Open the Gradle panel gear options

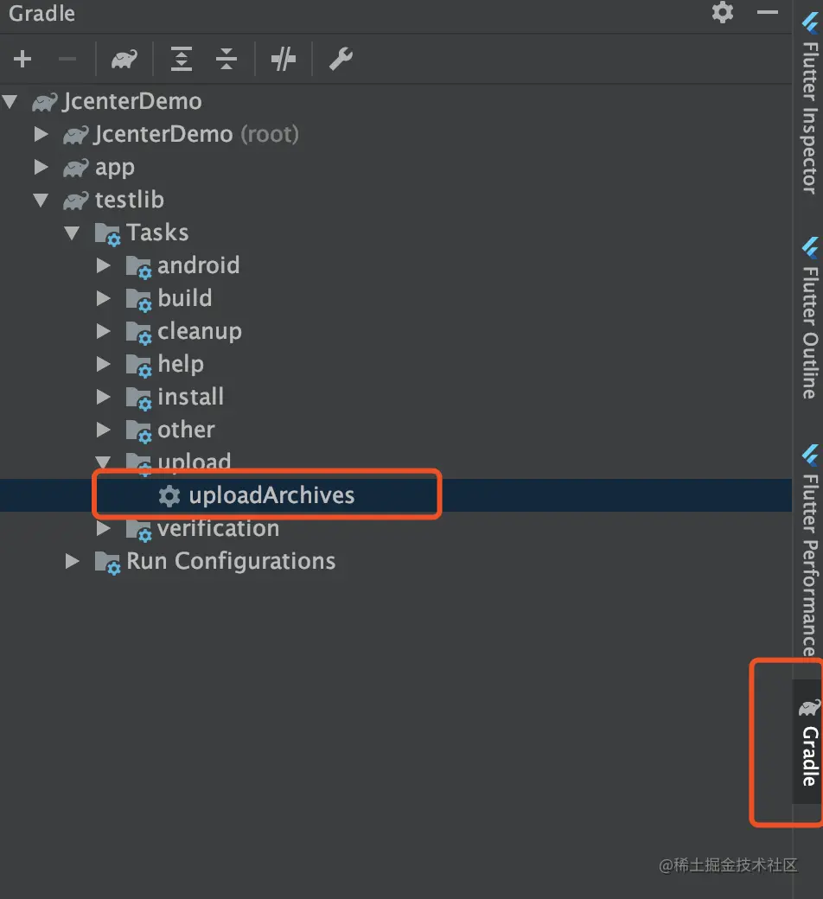click(722, 12)
